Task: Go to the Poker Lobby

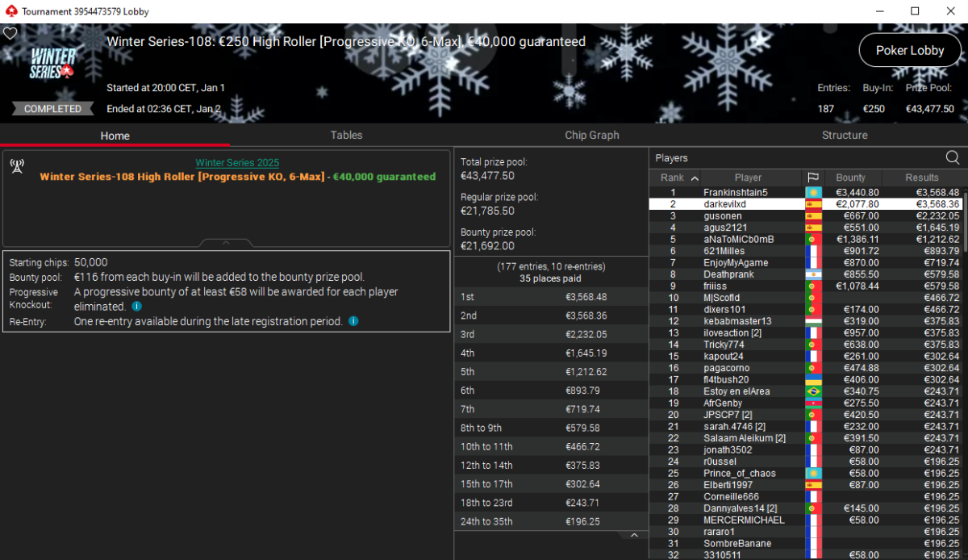Action: 909,50
